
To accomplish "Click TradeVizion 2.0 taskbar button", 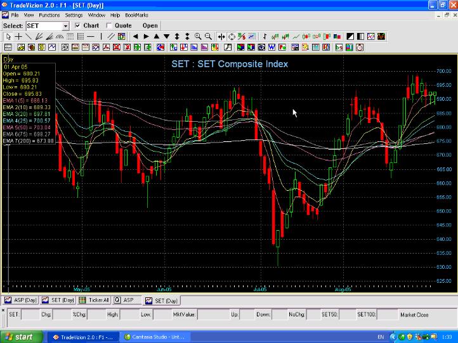I will (x=84, y=337).
